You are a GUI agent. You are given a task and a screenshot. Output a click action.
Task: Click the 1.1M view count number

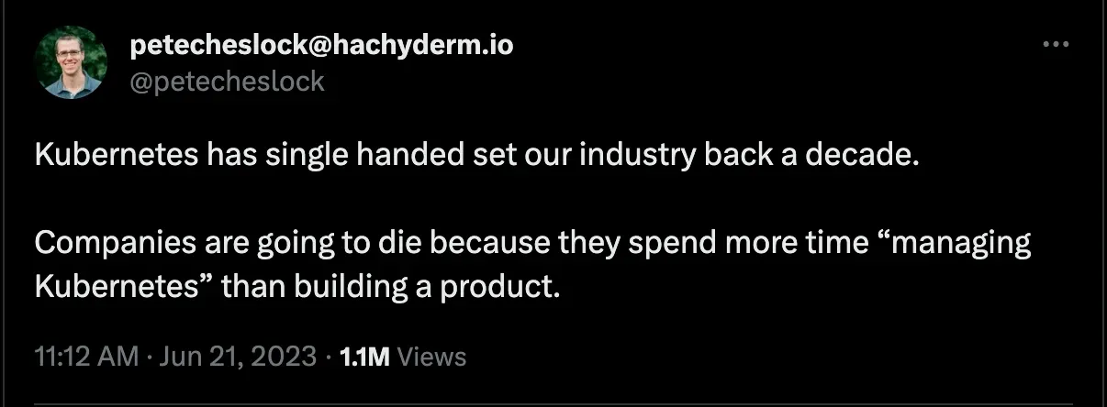[x=364, y=357]
